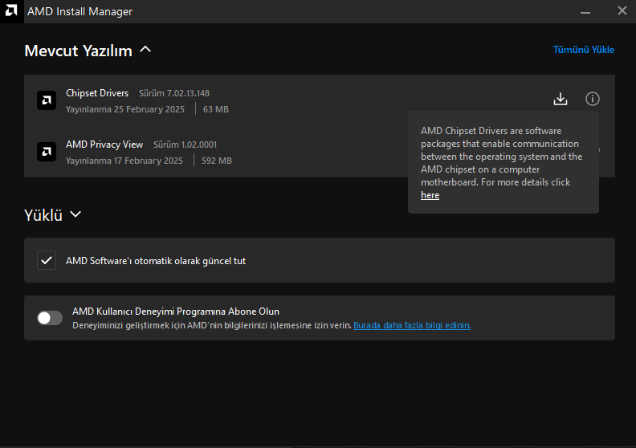Screen dimensions: 636x448
Task: Click Yayınlanma 17 February 2025 date
Action: pyautogui.click(x=124, y=161)
